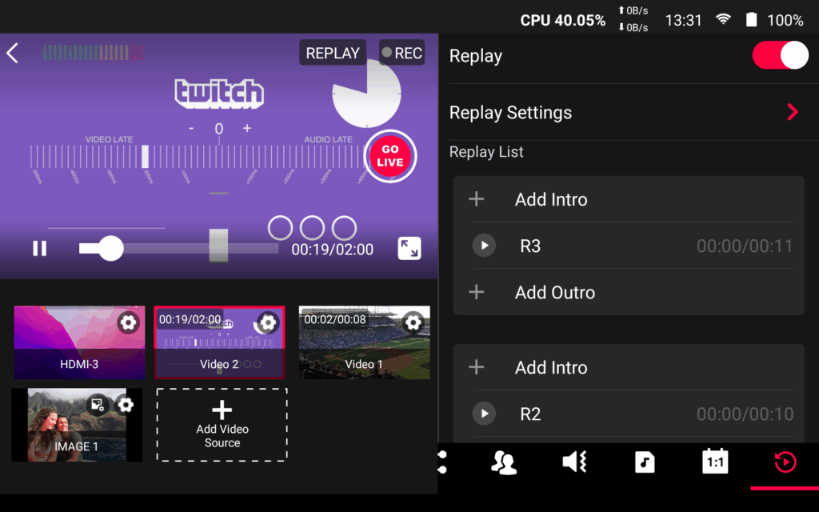This screenshot has height=512, width=819.
Task: Click the Add Video Source tile
Action: [222, 425]
